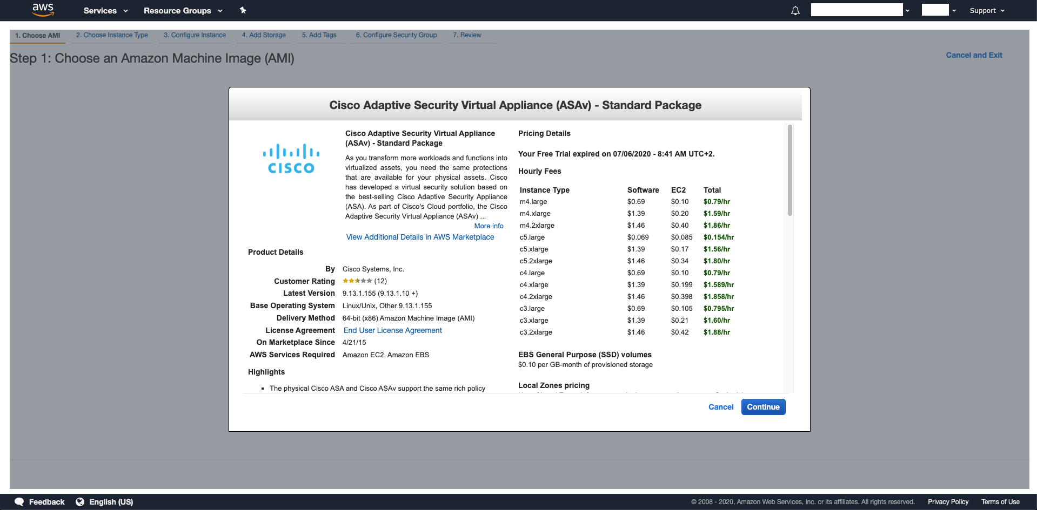The width and height of the screenshot is (1037, 510).
Task: Click the blue Continue button
Action: [x=763, y=407]
